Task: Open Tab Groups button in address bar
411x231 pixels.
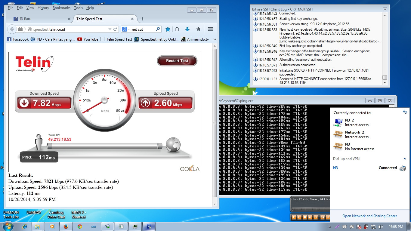Action: pyautogui.click(x=20, y=29)
